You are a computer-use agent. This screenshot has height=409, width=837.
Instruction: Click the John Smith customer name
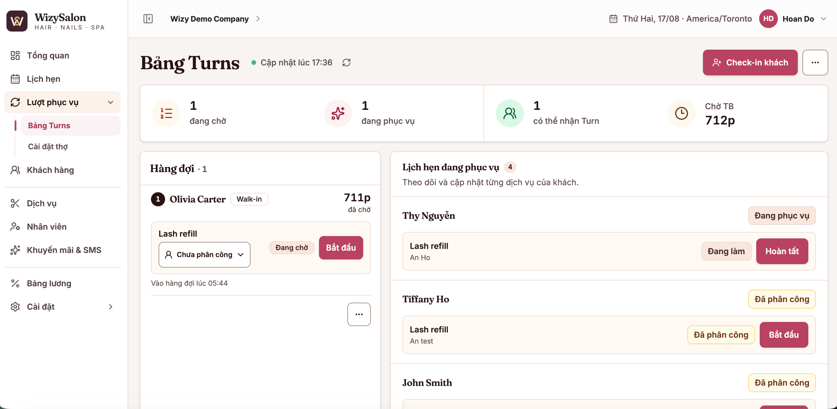point(427,383)
